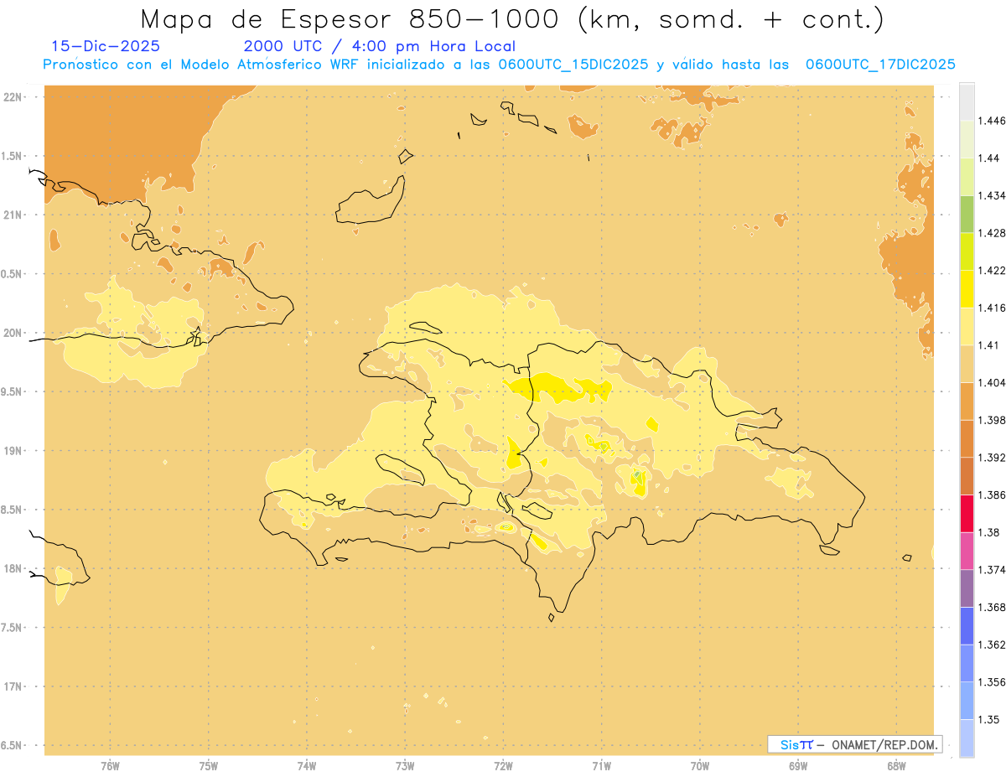
Task: Click the colorbar value 1.362
Action: pos(993,645)
